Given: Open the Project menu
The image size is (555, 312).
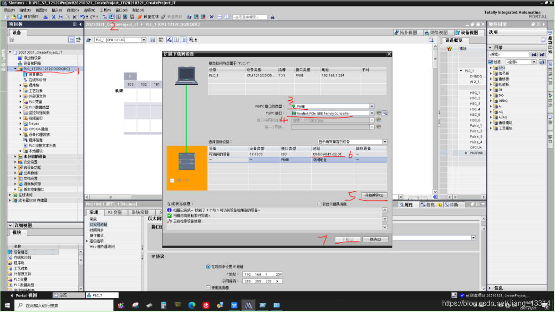Looking at the screenshot, I should pos(9,10).
